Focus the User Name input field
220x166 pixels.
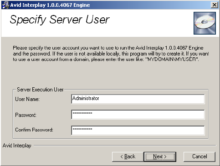[x=138, y=99]
